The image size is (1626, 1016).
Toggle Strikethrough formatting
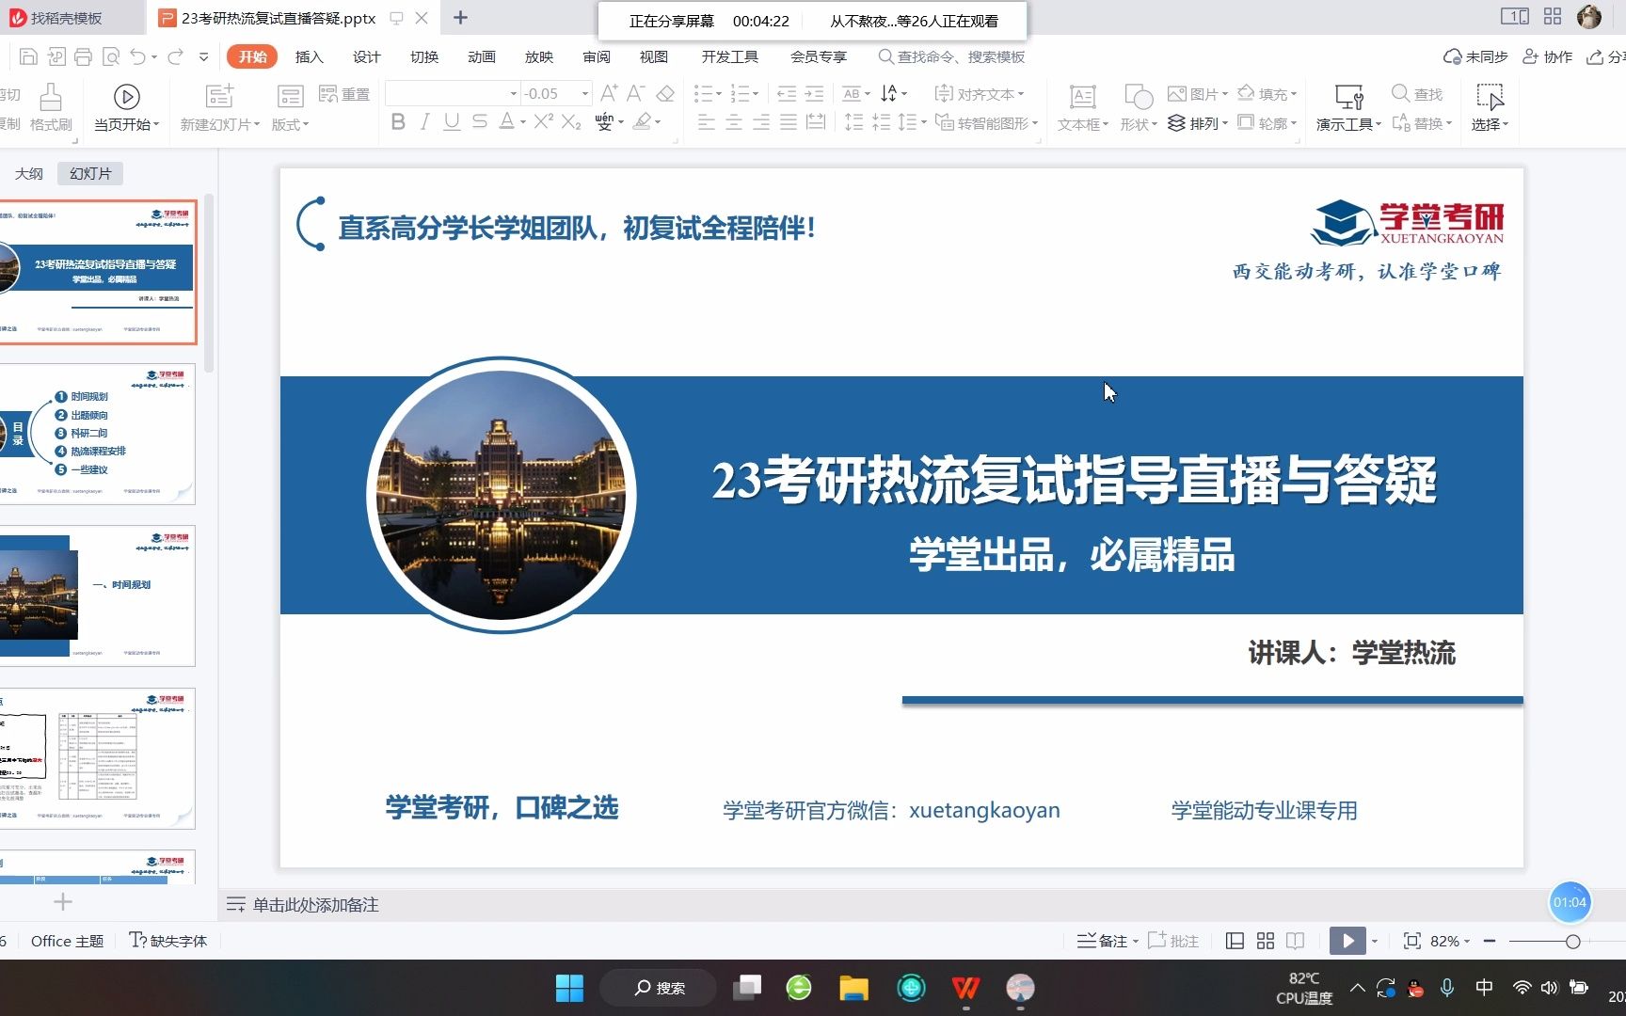pyautogui.click(x=480, y=121)
